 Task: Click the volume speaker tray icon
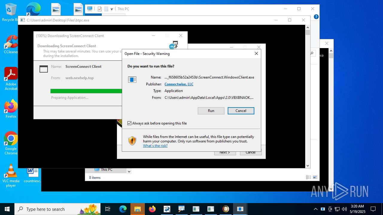click(344, 209)
